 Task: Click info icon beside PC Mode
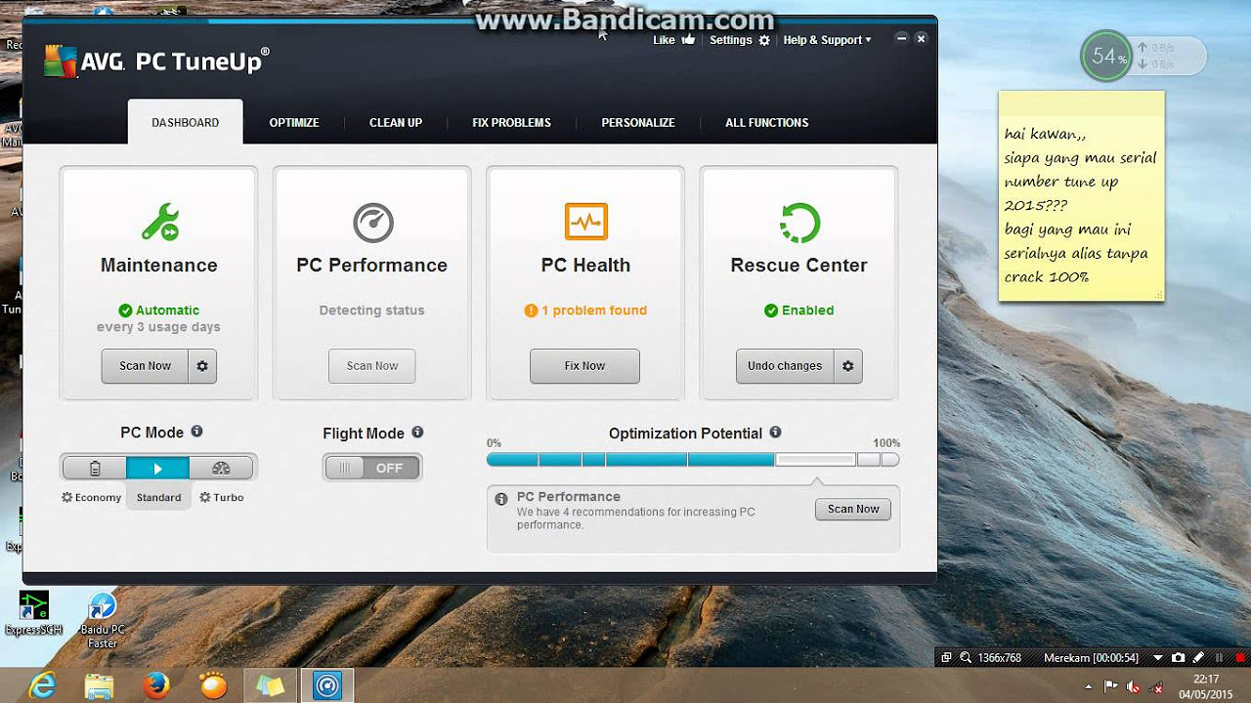(x=196, y=432)
